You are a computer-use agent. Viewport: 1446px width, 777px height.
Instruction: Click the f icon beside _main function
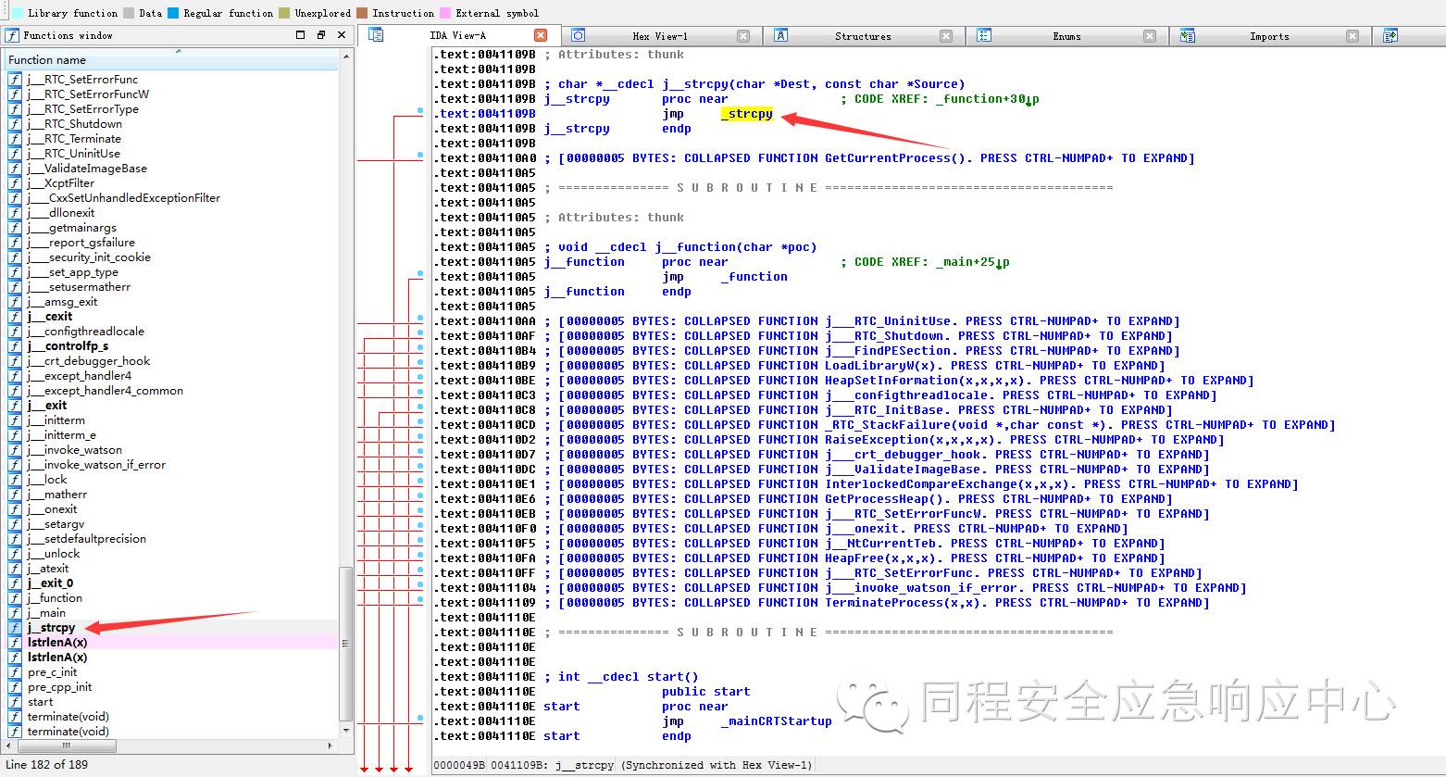(x=13, y=612)
